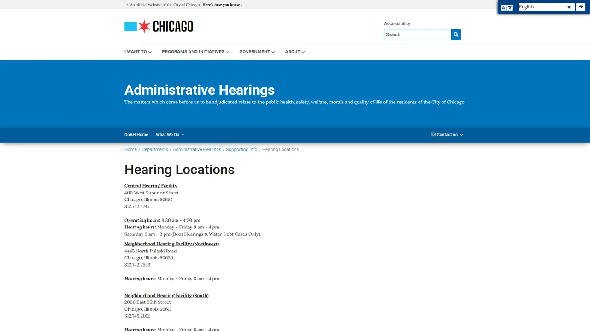This screenshot has width=590, height=331.
Task: Click the translate language icon
Action: click(x=507, y=7)
